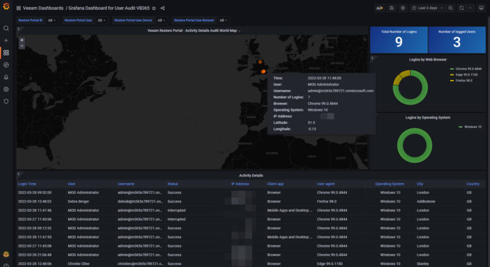The image size is (490, 267).
Task: Click the dashboards grid icon beside Veeam Dashboards
Action: pos(18,8)
